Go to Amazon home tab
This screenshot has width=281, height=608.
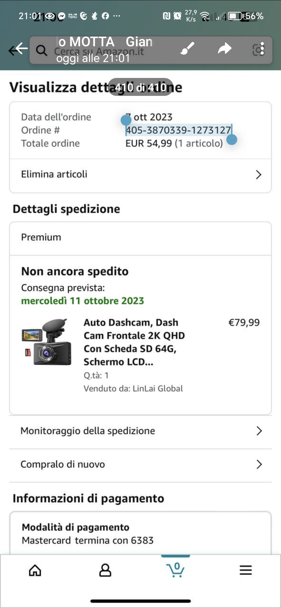coord(35,570)
